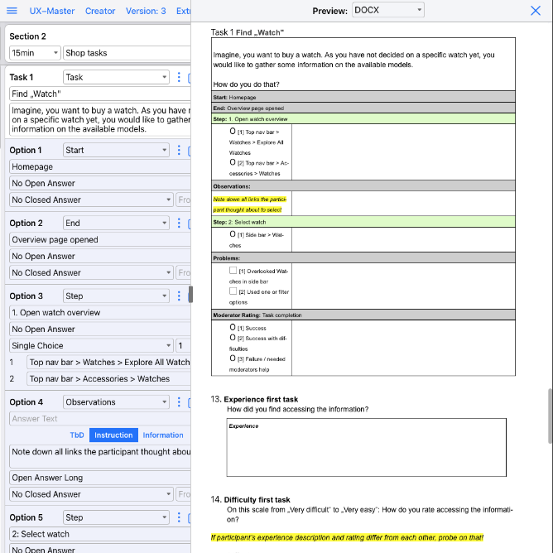Open Single Choice answer type dropdown

coord(91,345)
